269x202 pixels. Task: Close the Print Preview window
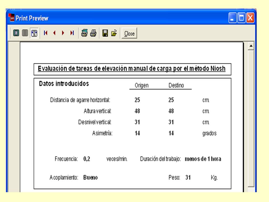(250, 18)
